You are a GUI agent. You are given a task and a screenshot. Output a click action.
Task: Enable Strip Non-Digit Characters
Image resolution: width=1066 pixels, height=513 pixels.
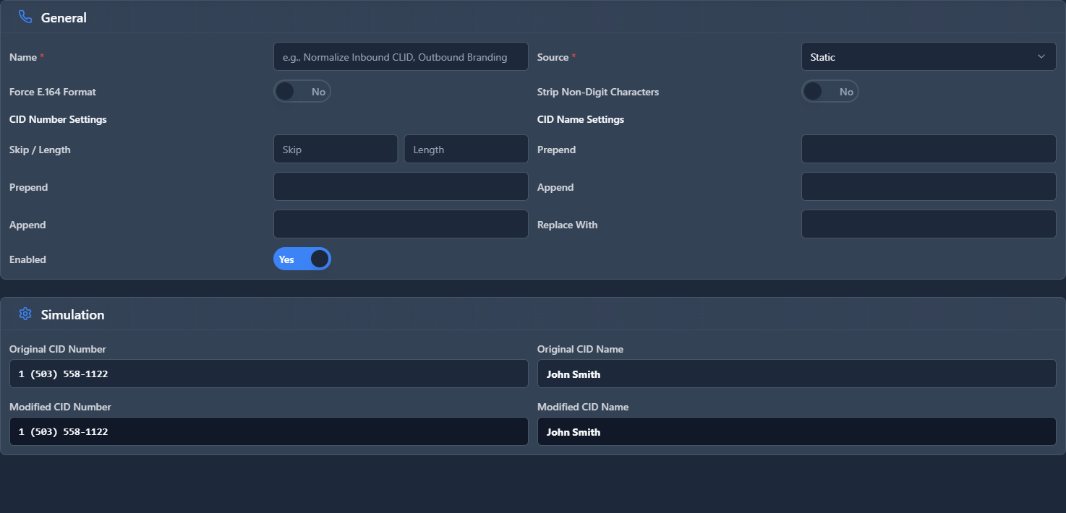coord(830,91)
